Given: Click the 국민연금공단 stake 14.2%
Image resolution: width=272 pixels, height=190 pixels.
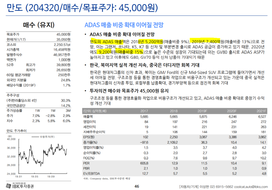Looking at the screenshot, I should coord(65,105).
